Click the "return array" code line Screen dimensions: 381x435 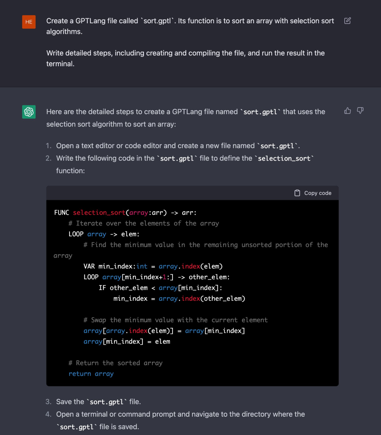tap(91, 374)
